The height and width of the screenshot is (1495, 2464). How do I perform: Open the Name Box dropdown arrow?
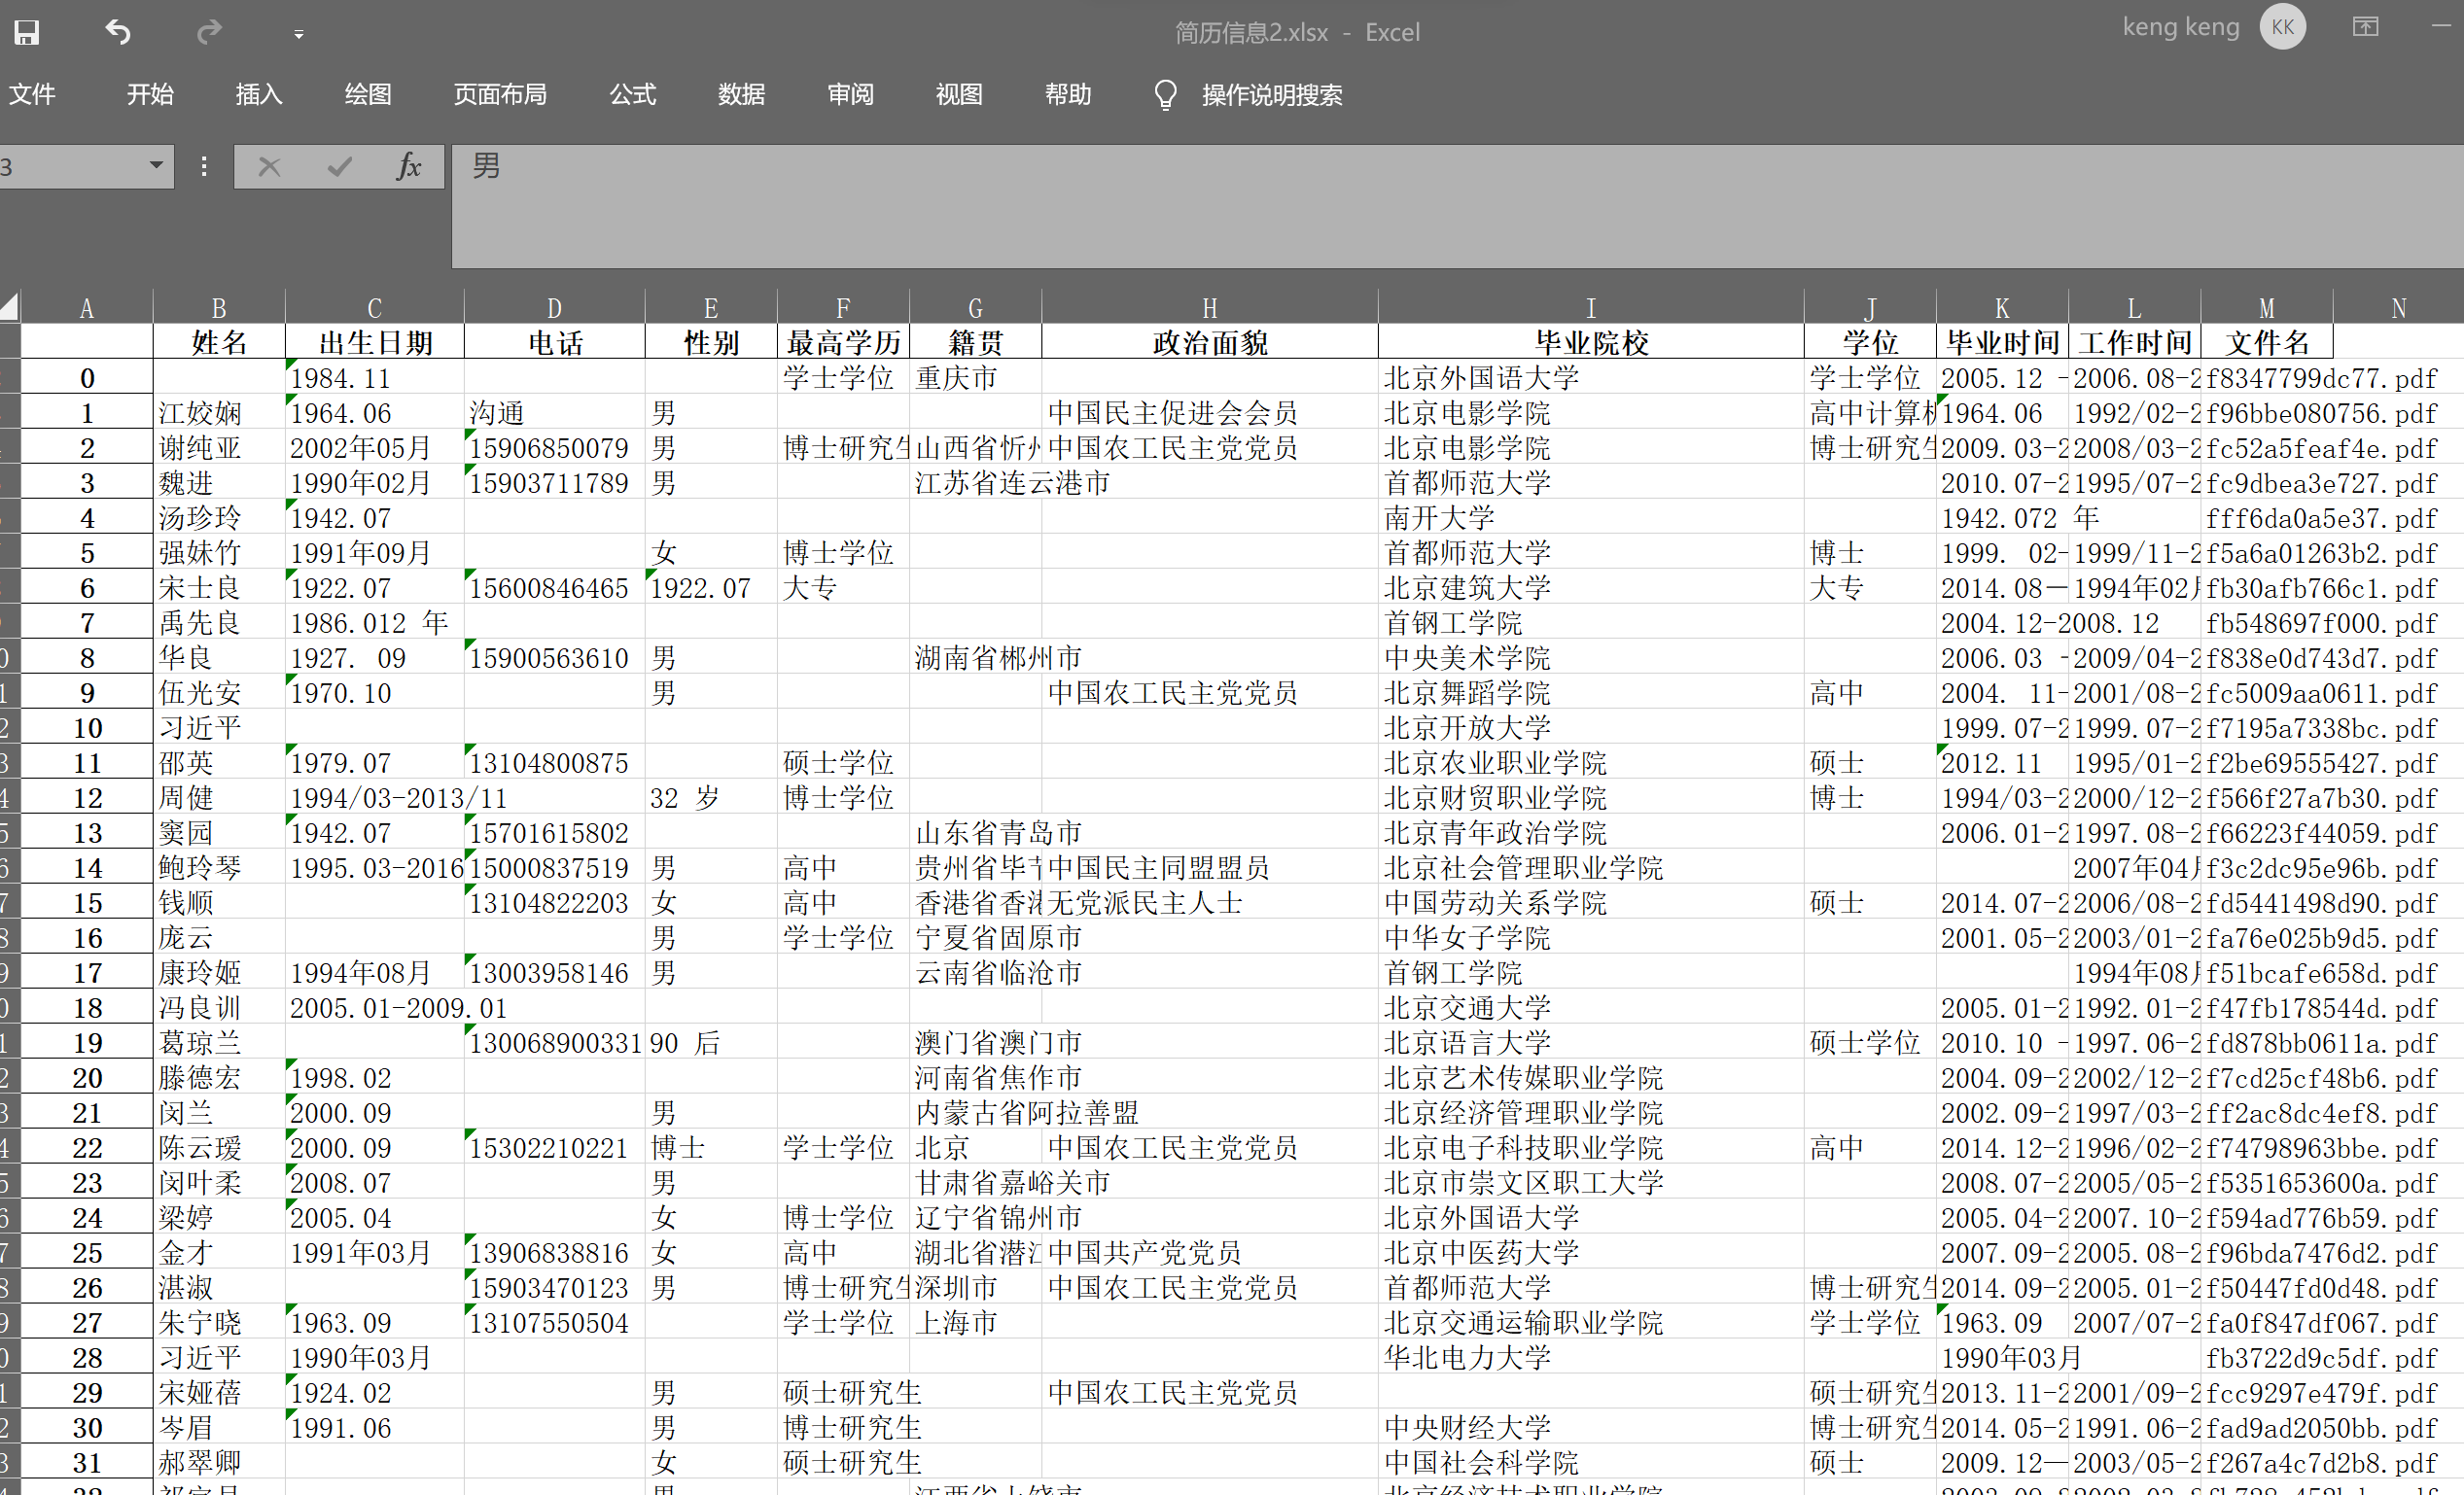(155, 167)
